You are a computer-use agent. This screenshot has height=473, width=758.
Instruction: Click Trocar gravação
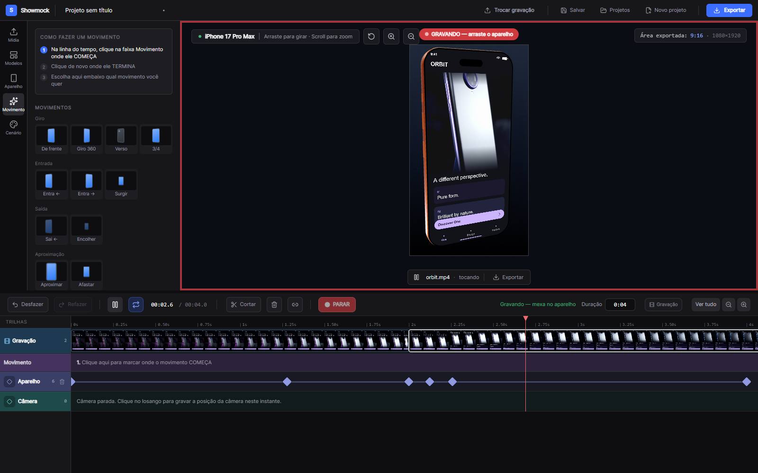click(x=509, y=10)
